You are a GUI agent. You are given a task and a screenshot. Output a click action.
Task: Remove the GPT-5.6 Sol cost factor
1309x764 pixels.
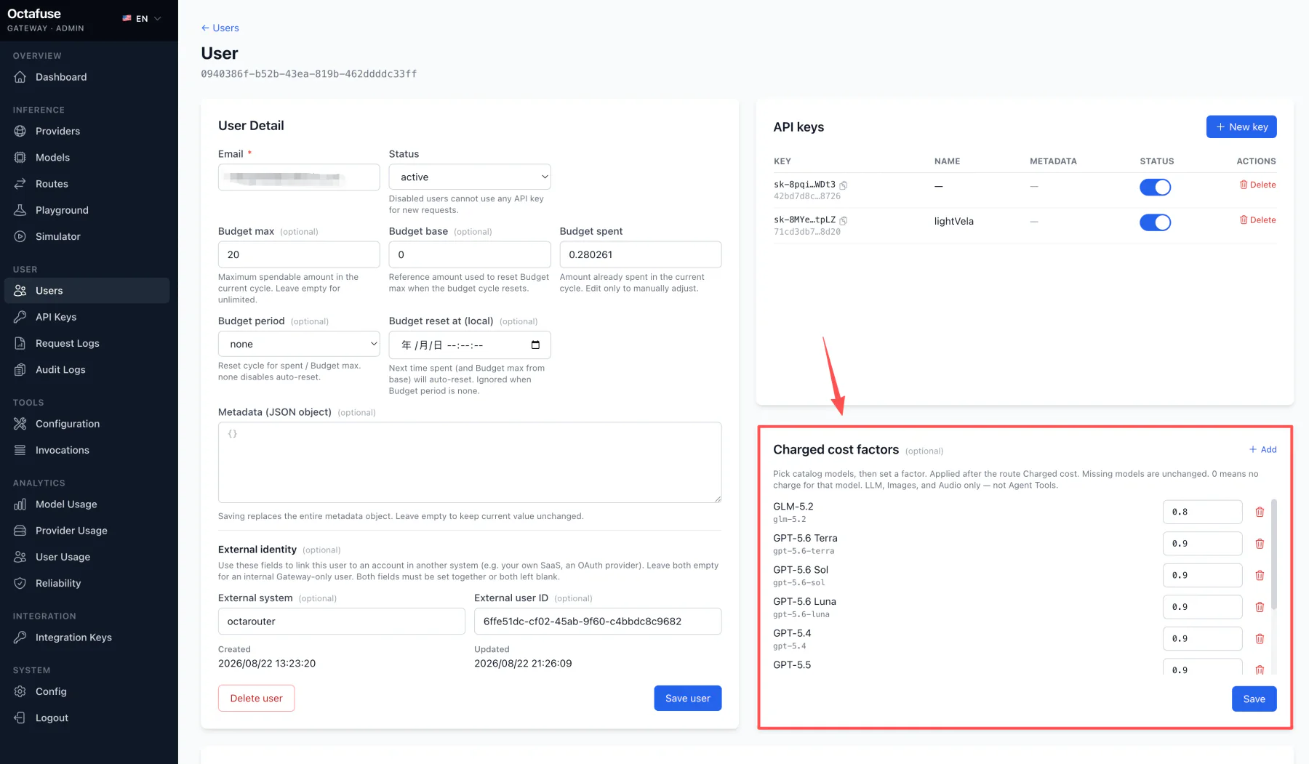coord(1260,575)
